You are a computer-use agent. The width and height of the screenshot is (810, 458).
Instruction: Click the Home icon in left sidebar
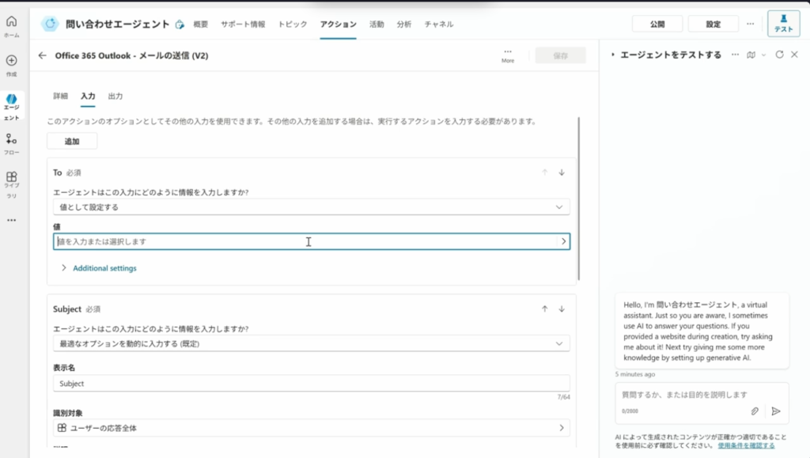coord(11,24)
